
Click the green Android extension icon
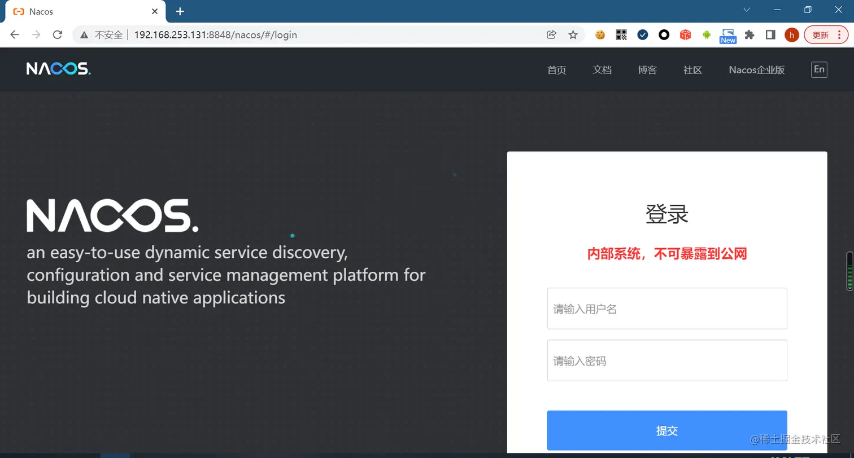707,35
